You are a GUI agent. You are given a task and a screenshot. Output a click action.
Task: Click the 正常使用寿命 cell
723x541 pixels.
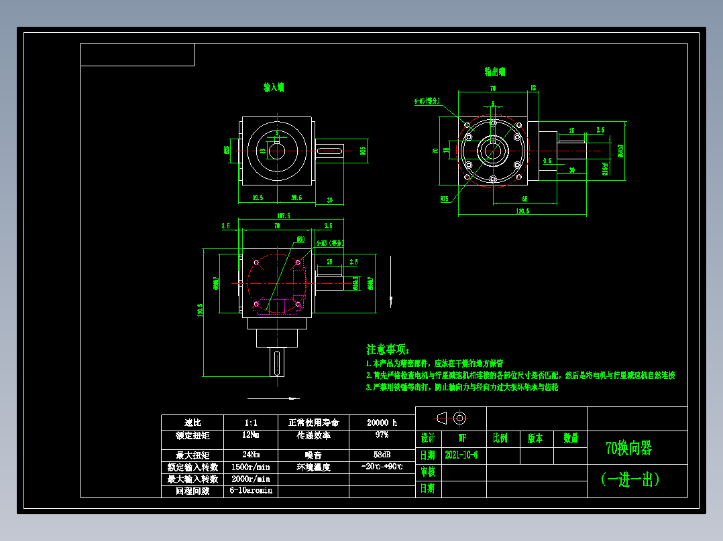pos(314,422)
